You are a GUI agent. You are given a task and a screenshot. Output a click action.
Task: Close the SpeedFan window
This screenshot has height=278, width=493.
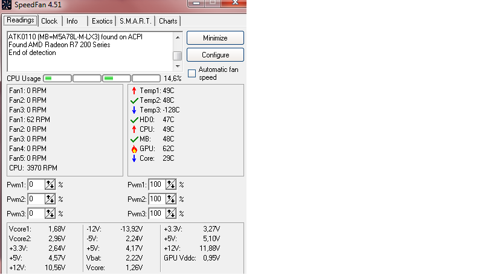point(234,3)
